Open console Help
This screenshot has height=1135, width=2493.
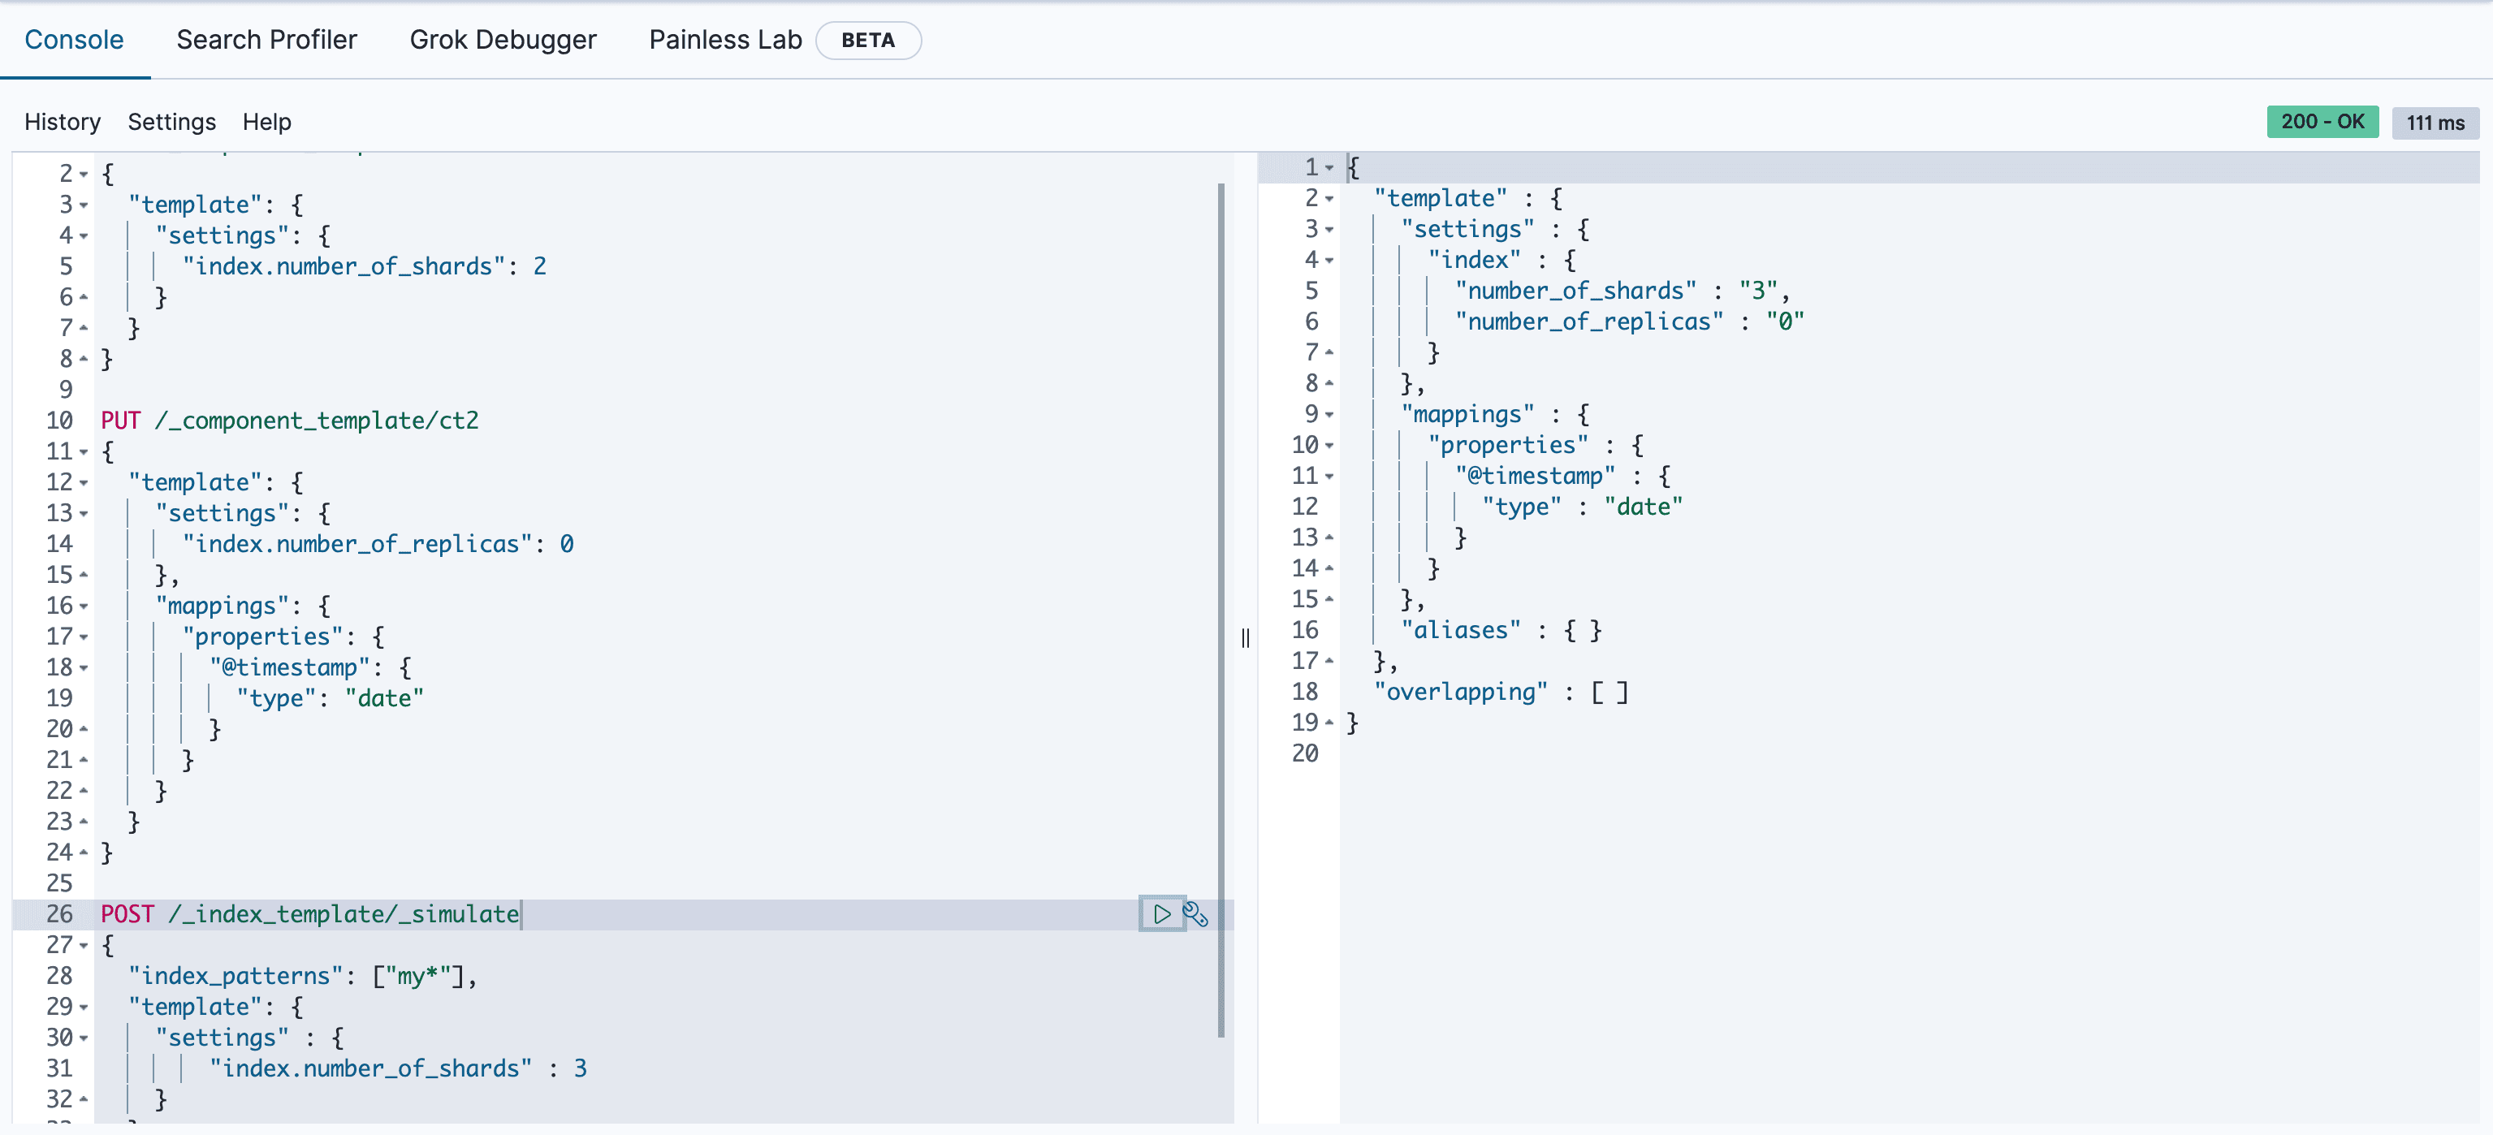[266, 122]
